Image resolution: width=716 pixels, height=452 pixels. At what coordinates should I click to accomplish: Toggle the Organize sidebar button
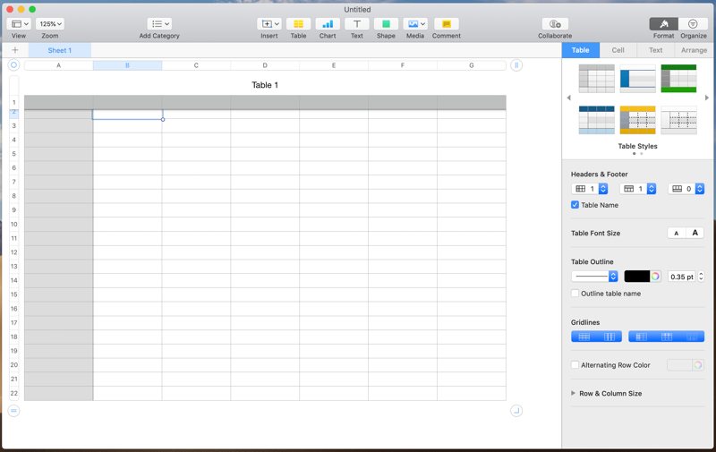pyautogui.click(x=693, y=24)
